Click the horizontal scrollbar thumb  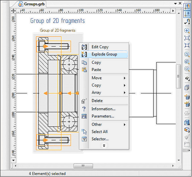click(x=83, y=166)
